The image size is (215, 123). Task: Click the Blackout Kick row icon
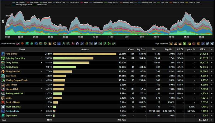3,89
